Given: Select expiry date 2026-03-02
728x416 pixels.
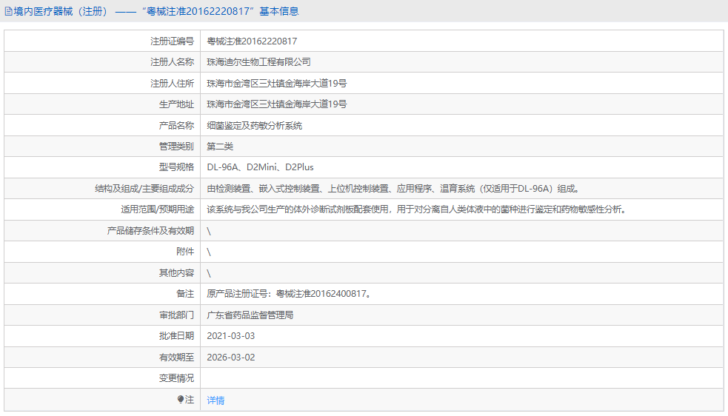Looking at the screenshot, I should click(x=231, y=358).
